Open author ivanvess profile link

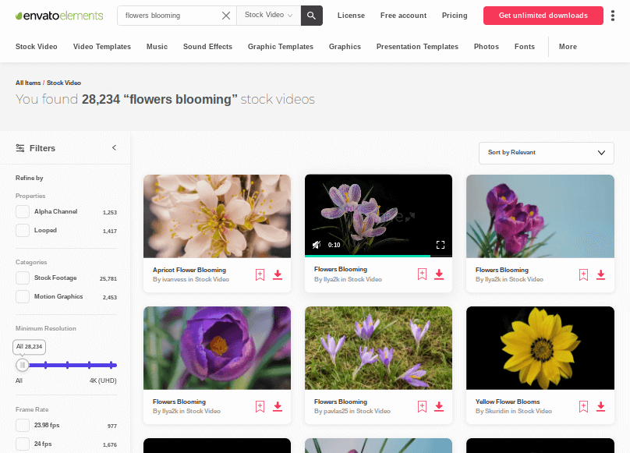click(174, 279)
